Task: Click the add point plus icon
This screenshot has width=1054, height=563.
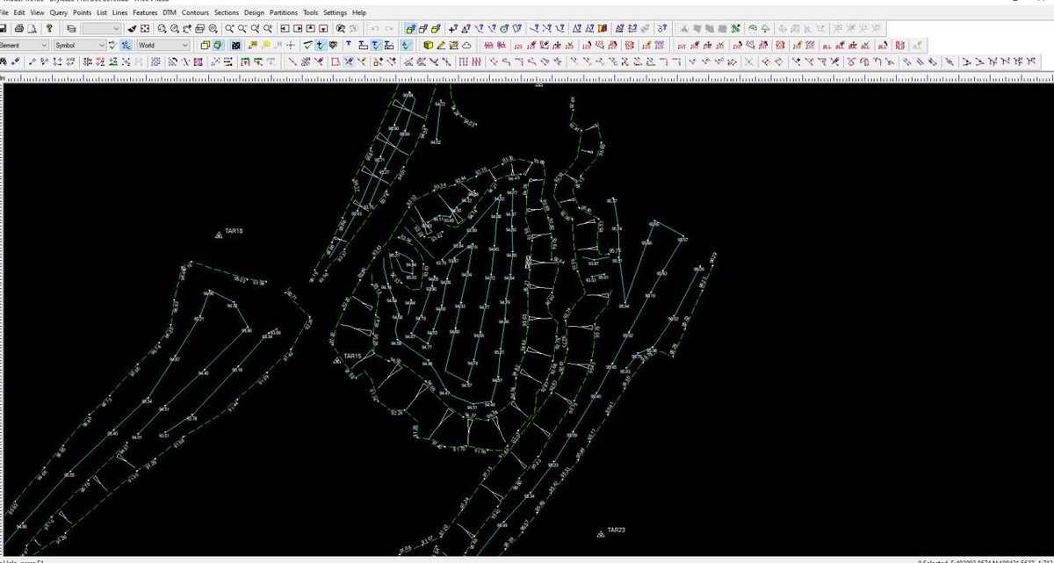Action: tap(452, 28)
